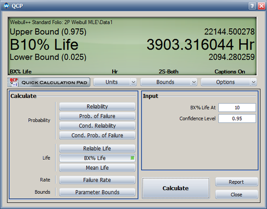This screenshot has height=209, width=267.
Task: Click the Close button at bottom right
Action: coord(237,195)
